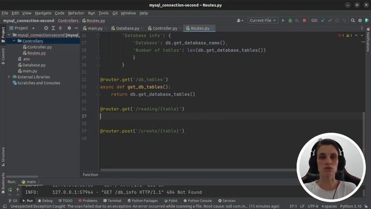Image resolution: width=371 pixels, height=209 pixels.
Task: Hide the Project panel with minus icon
Action: click(x=76, y=28)
